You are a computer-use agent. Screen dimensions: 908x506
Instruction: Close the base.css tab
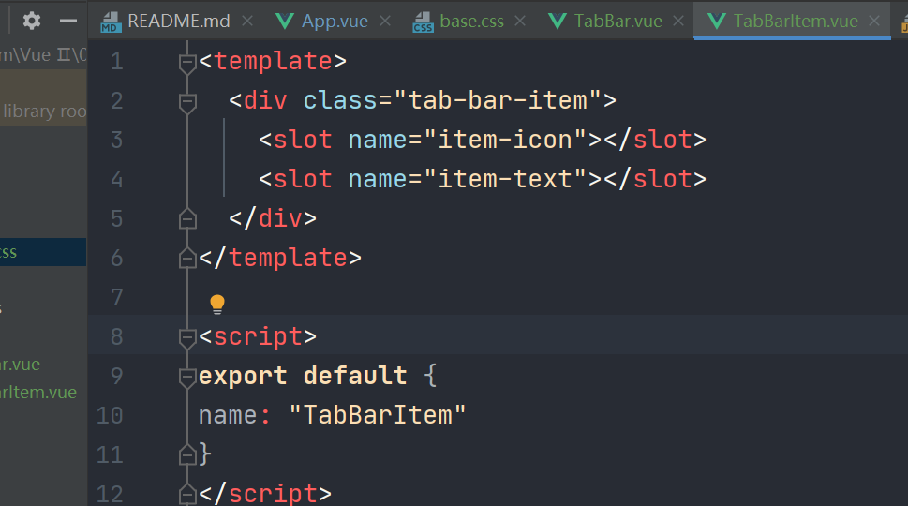pyautogui.click(x=520, y=22)
